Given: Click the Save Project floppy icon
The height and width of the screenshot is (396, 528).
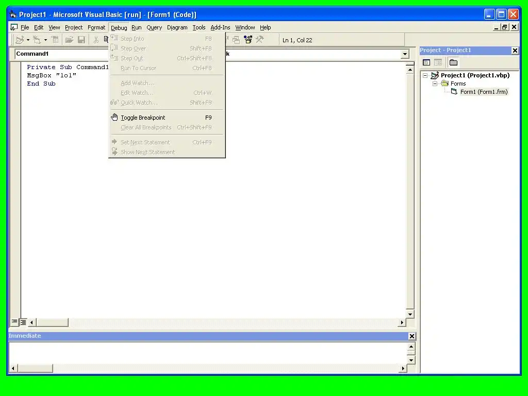Looking at the screenshot, I should [81, 40].
